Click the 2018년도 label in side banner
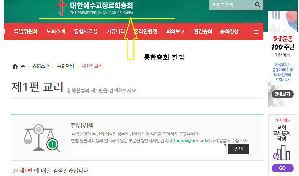Viewport: 299px width, 176px height. tap(282, 120)
